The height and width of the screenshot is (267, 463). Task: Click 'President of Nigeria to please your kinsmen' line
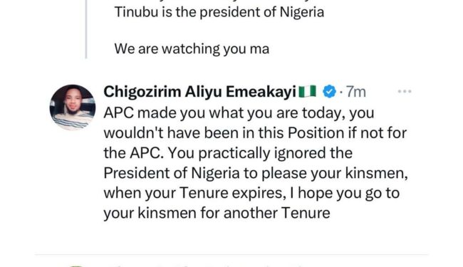[x=256, y=173]
